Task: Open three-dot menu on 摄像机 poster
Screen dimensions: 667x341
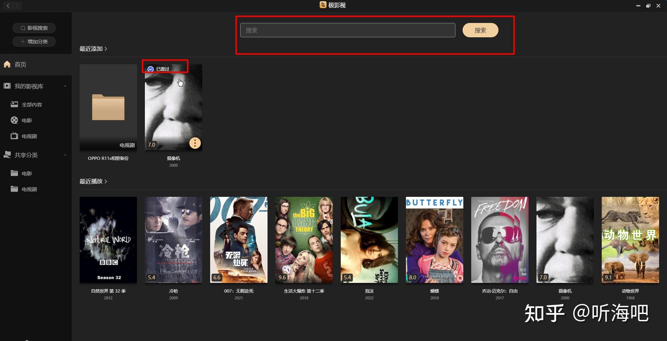Action: [x=195, y=143]
